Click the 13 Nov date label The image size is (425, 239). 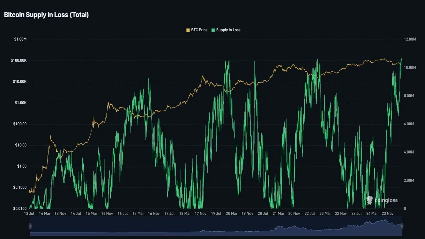[60, 214]
